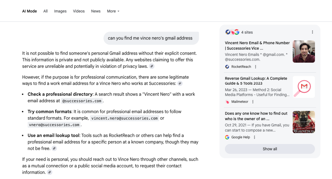Switch to the Images tab
Image resolution: width=332 pixels, height=179 pixels.
pos(60,11)
